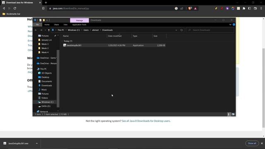This screenshot has height=149, width=265.
Task: Collapse the Today (1) group
Action: [62, 41]
